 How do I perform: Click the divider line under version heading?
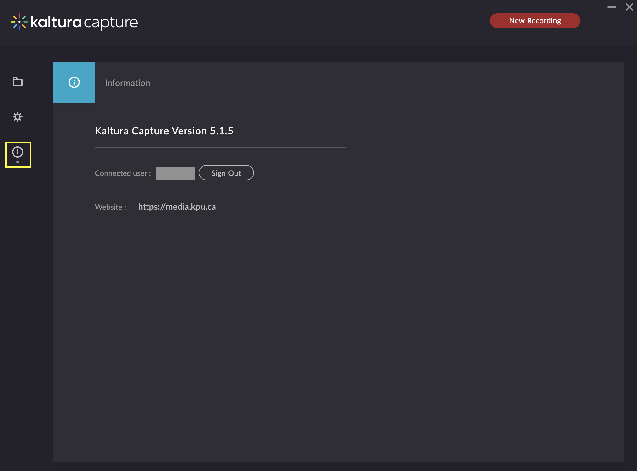click(220, 147)
